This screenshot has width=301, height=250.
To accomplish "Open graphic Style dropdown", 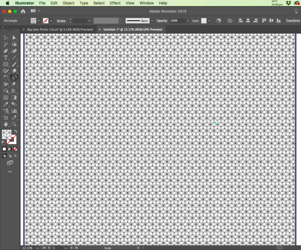I will [x=209, y=21].
